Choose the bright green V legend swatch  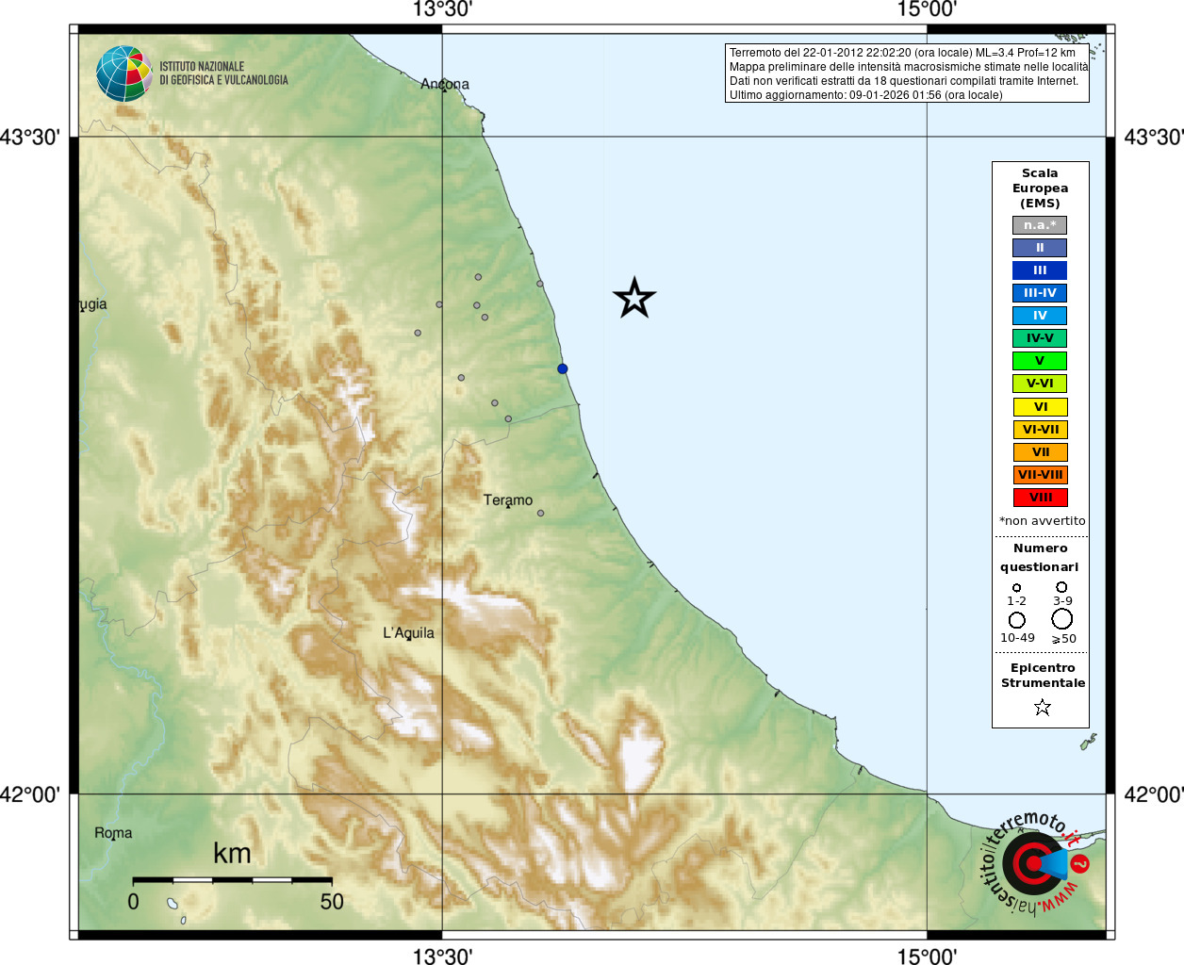tap(1040, 361)
